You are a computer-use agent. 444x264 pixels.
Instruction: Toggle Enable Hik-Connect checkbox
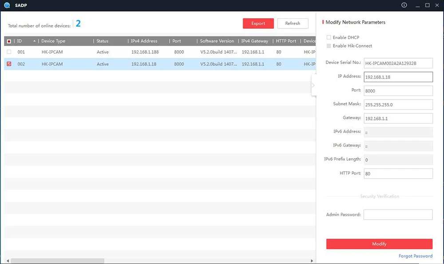pyautogui.click(x=329, y=46)
